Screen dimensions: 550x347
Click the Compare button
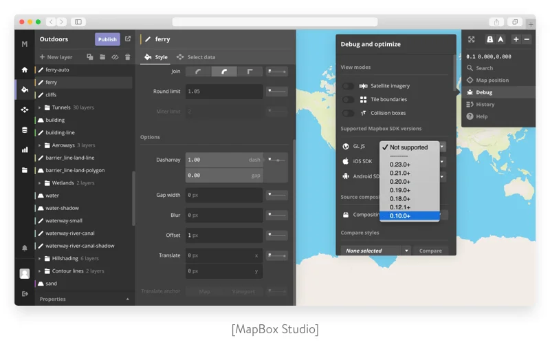430,251
